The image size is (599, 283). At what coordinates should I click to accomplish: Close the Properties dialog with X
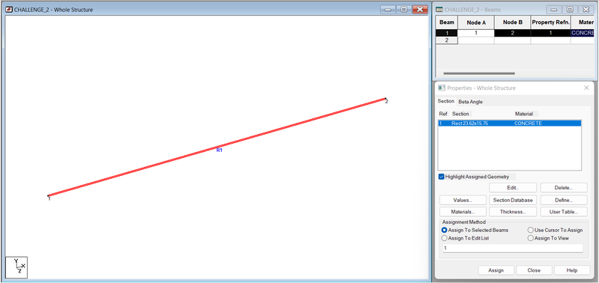pyautogui.click(x=586, y=88)
